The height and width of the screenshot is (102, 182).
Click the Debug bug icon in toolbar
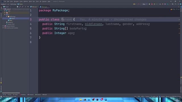[154, 4]
